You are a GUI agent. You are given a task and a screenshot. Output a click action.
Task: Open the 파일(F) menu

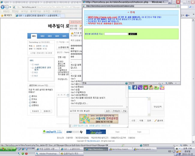[6, 11]
